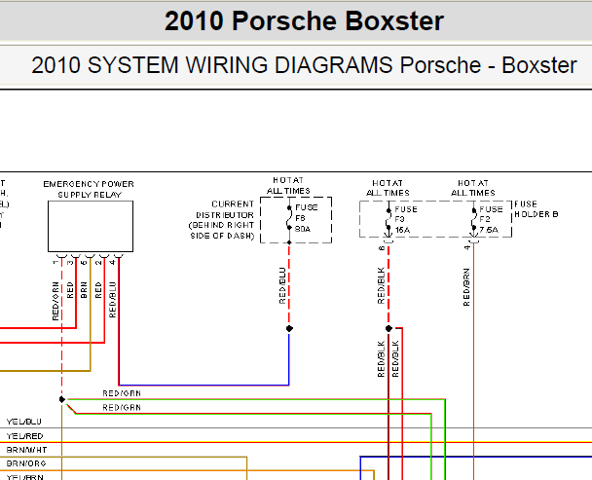This screenshot has width=592, height=480.
Task: Click the "BRN/ORG" wire label
Action: pos(26,463)
